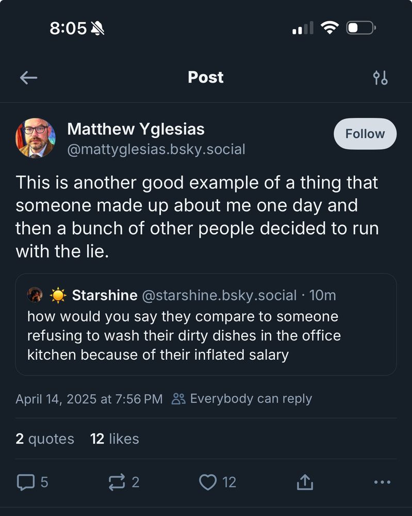The width and height of the screenshot is (412, 516).
Task: Like the post by tapping the heart icon
Action: coord(209,482)
